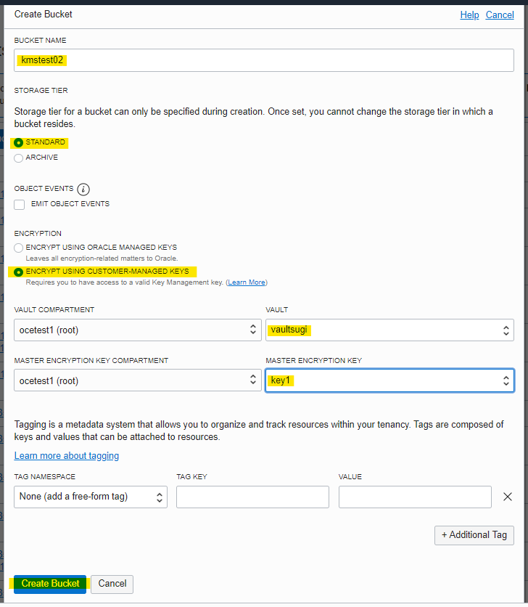Open Master Encryption Key Compartment dropdown
528x607 pixels.
(x=138, y=380)
